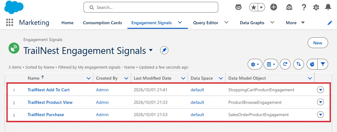337x132 pixels.
Task: Click the New button
Action: [x=318, y=43]
